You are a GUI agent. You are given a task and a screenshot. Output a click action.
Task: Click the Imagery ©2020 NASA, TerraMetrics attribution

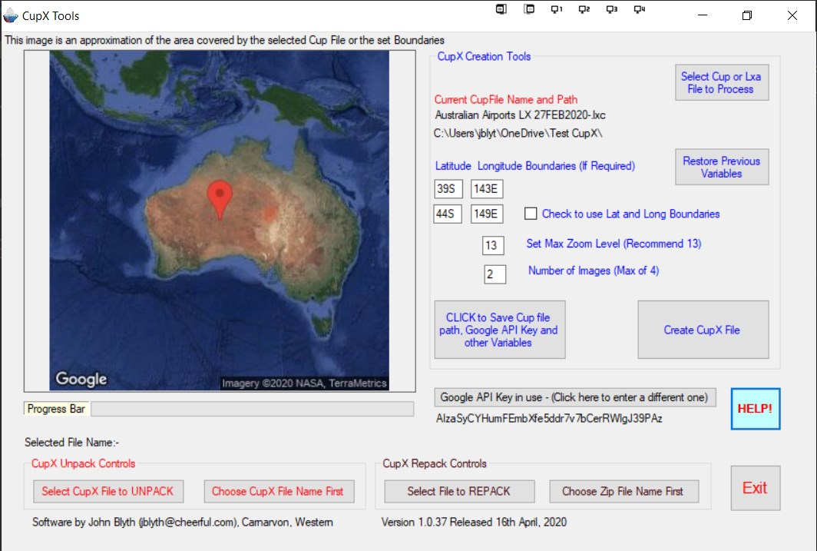pos(304,383)
